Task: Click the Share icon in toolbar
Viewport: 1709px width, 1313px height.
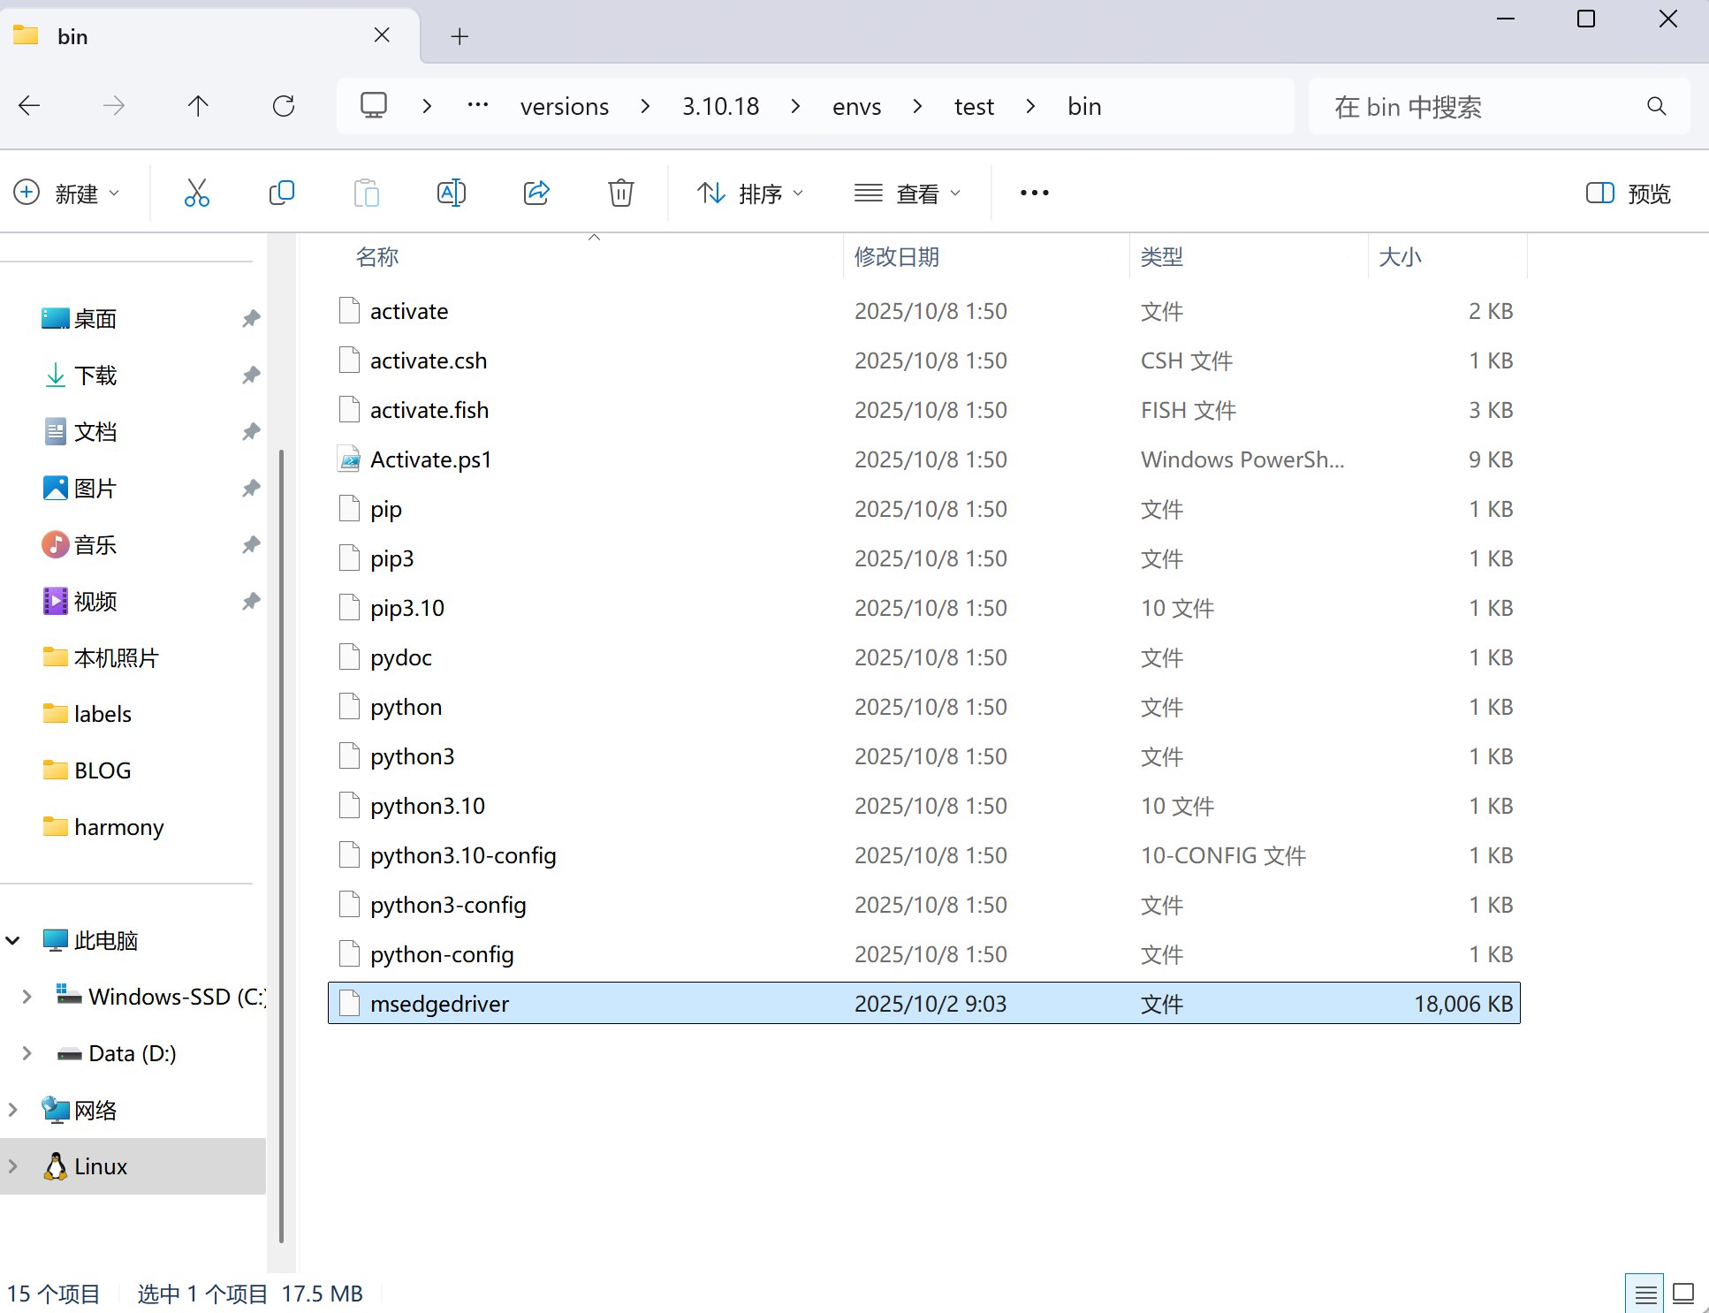Action: tap(536, 193)
